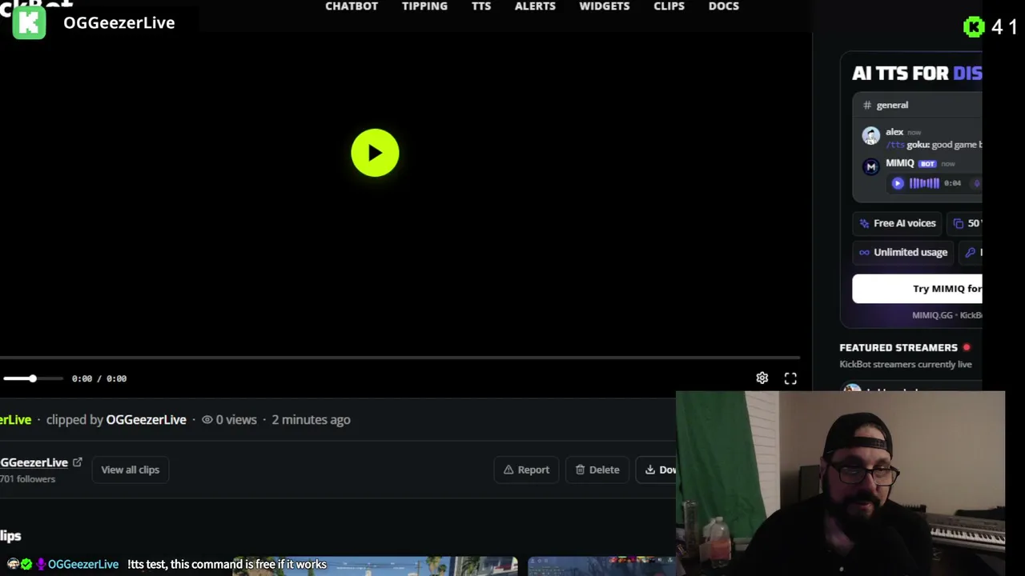Adjust the player volume slider

pos(32,378)
